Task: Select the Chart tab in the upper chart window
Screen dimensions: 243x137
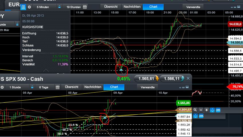Action: tap(153, 7)
